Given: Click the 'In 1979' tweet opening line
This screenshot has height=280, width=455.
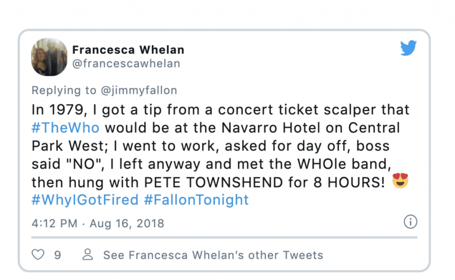Looking at the screenshot, I should tap(220, 110).
